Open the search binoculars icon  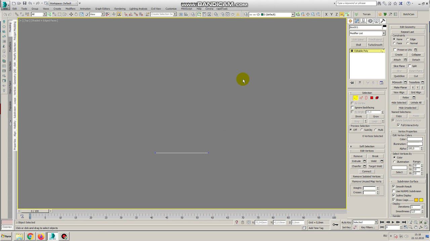pyautogui.click(x=379, y=3)
